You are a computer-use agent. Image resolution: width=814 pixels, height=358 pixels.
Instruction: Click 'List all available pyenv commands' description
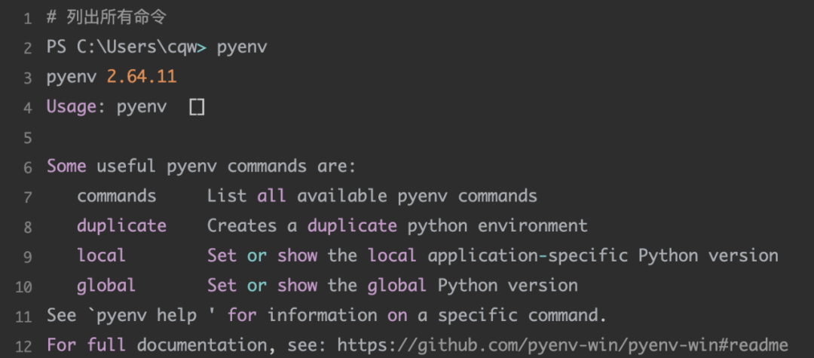(372, 196)
